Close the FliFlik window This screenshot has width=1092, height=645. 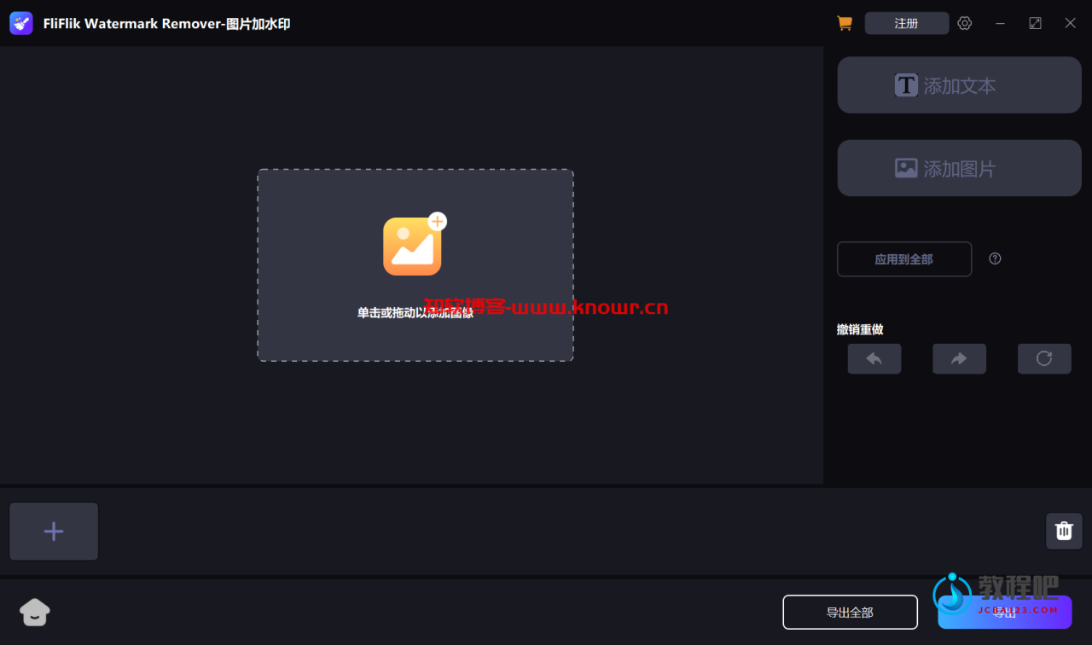(1070, 24)
